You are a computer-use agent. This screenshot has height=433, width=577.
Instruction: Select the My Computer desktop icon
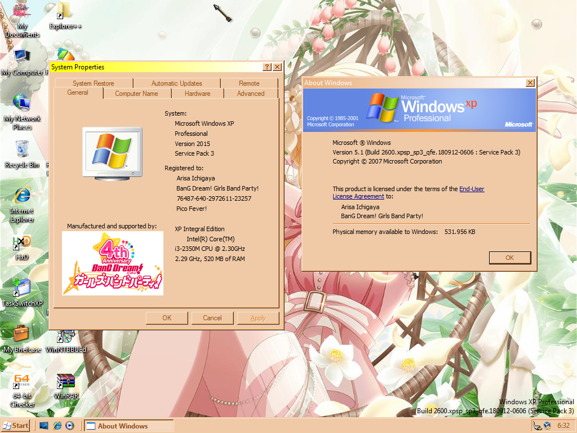(22, 63)
